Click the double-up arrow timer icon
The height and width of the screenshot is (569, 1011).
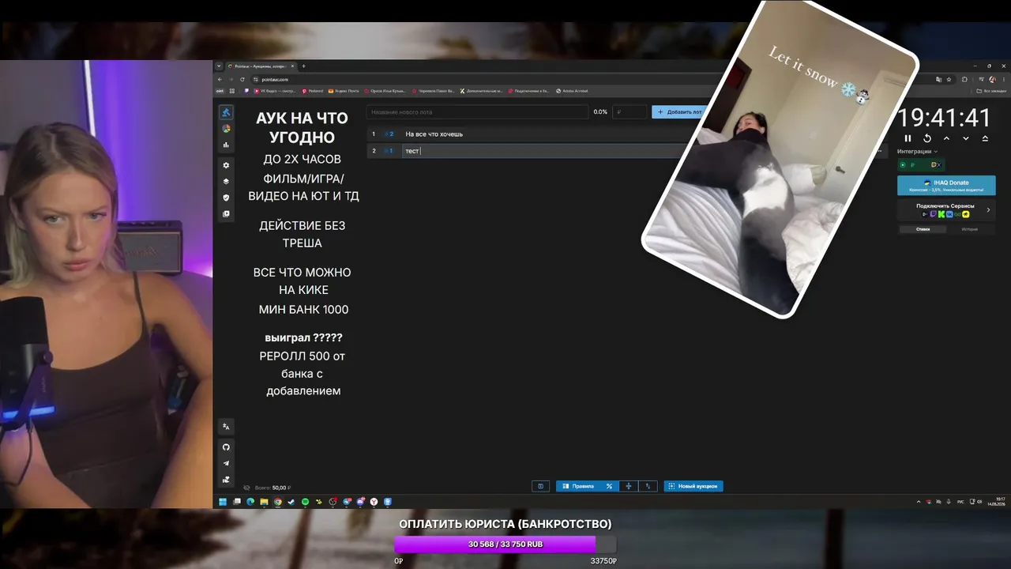click(x=985, y=138)
